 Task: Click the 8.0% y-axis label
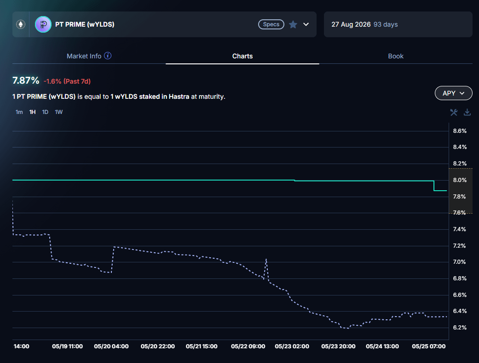coord(460,180)
